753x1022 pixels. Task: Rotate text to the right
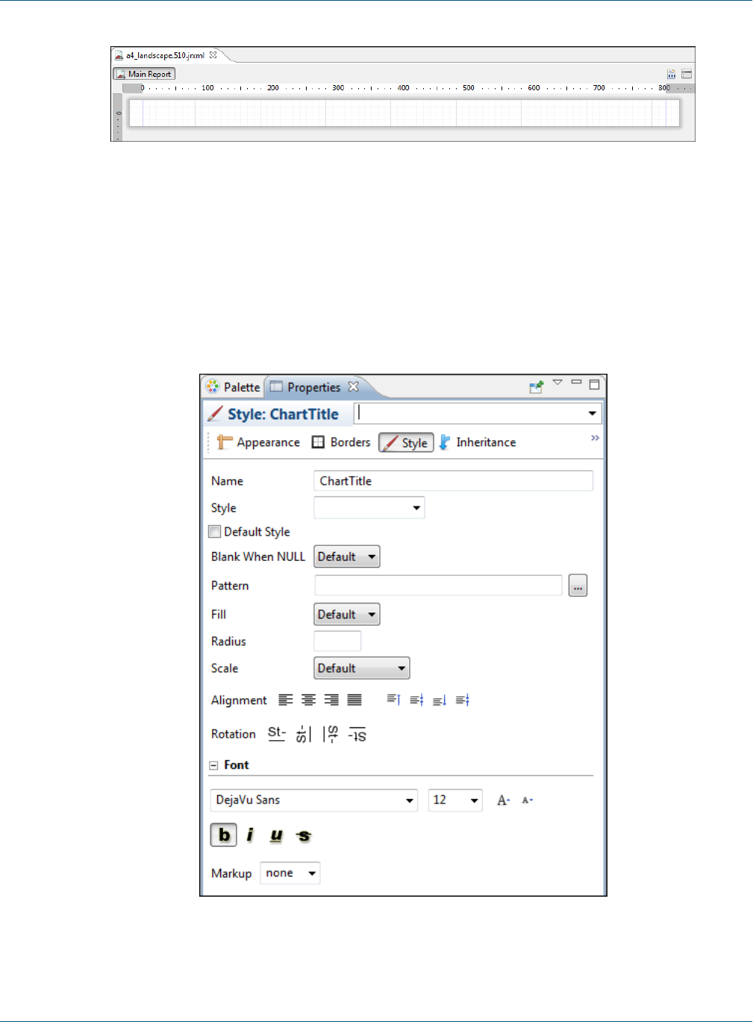click(x=331, y=734)
